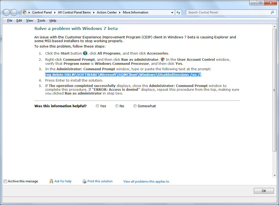Open the Print this solution link
279x205 pixels.
coord(100,181)
